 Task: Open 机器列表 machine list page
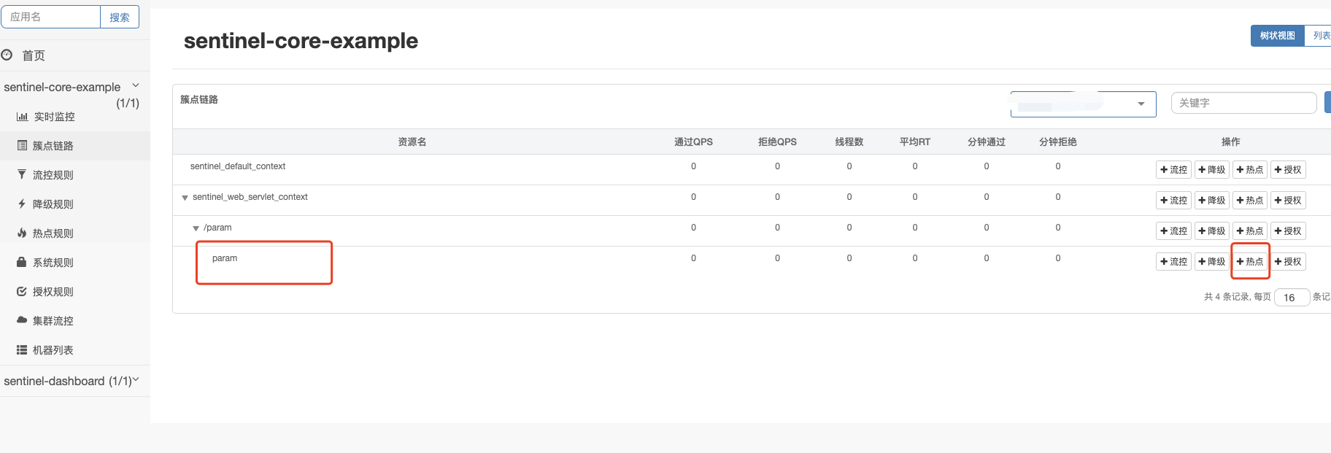click(x=53, y=350)
